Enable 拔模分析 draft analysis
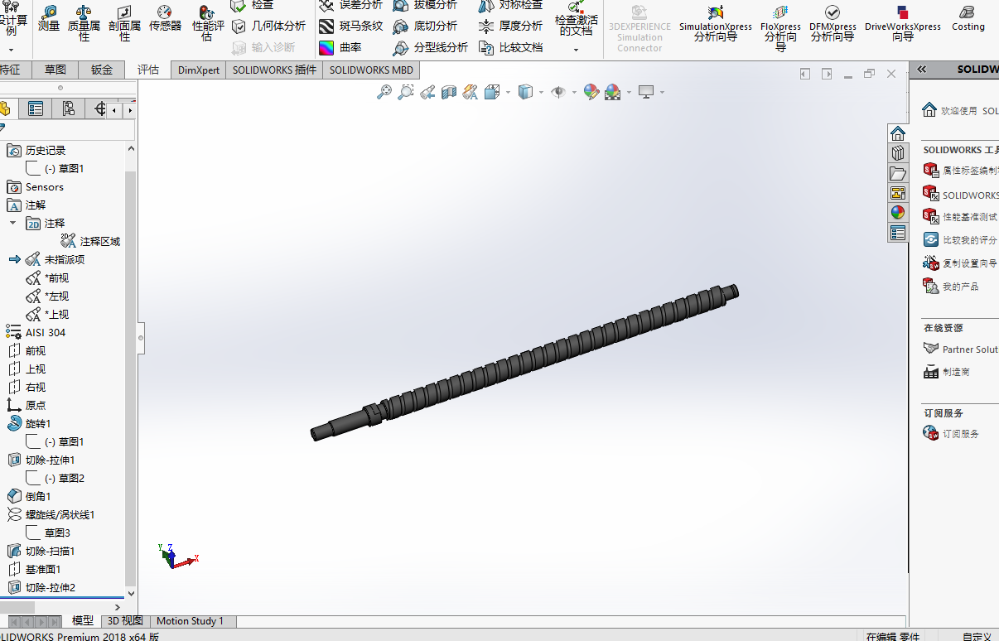Image resolution: width=999 pixels, height=641 pixels. 425,5
